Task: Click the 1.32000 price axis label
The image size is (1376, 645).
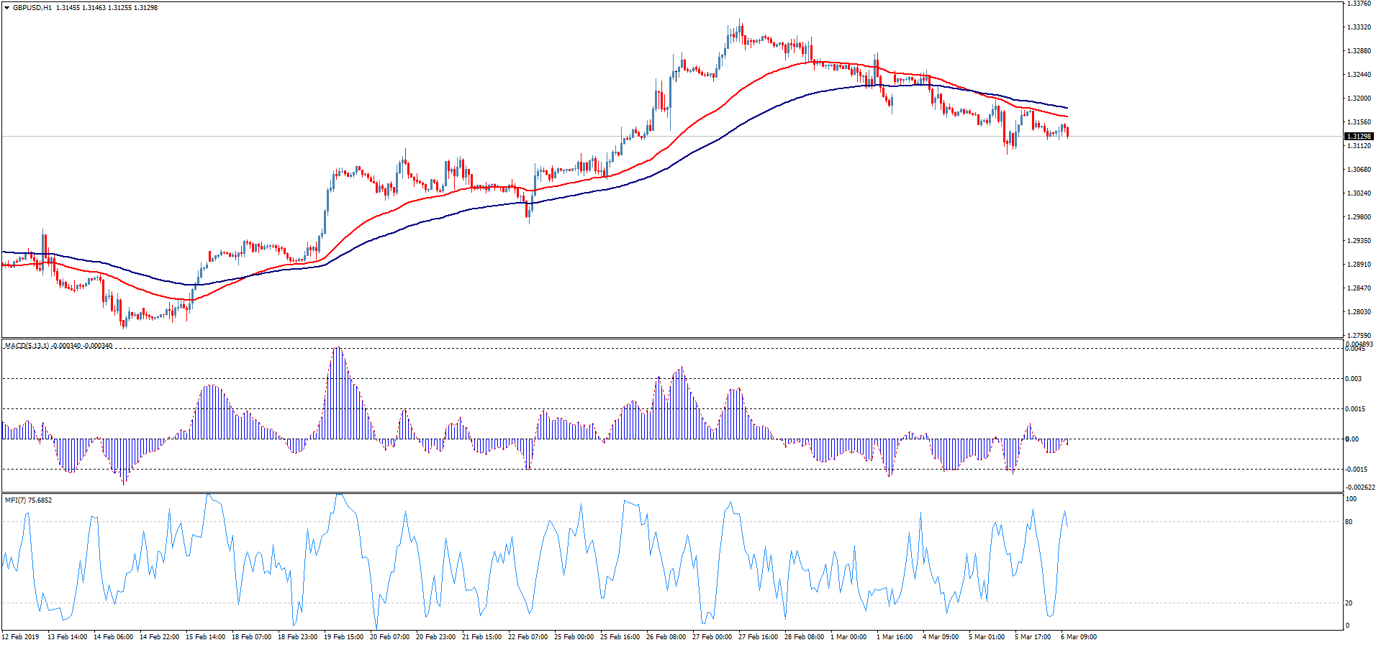Action: click(x=1358, y=99)
